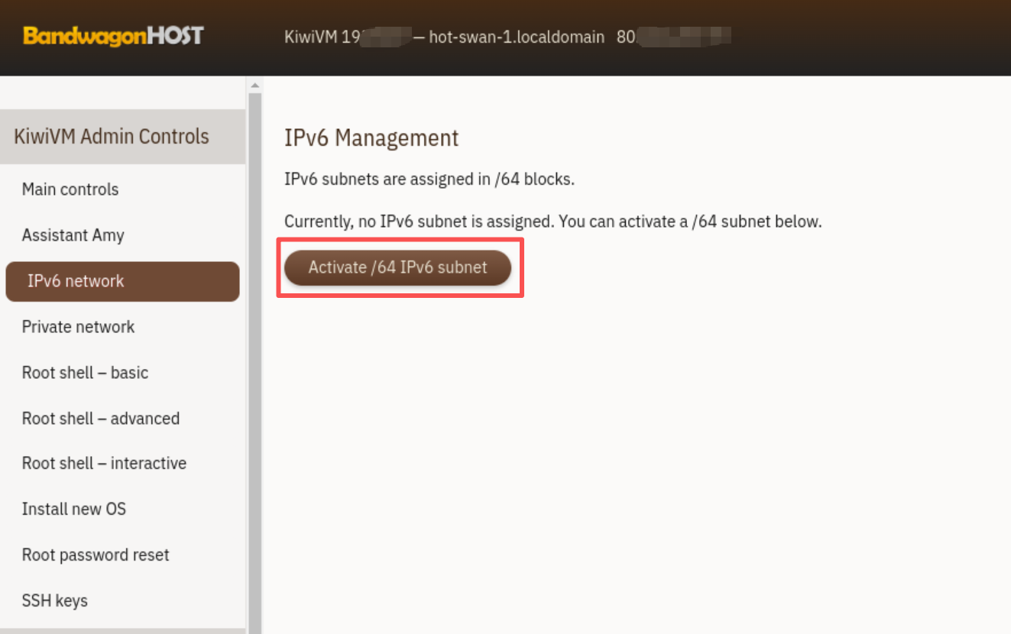Screen dimensions: 1011x634
Task: Open the Assistant Amy page
Action: tap(73, 235)
